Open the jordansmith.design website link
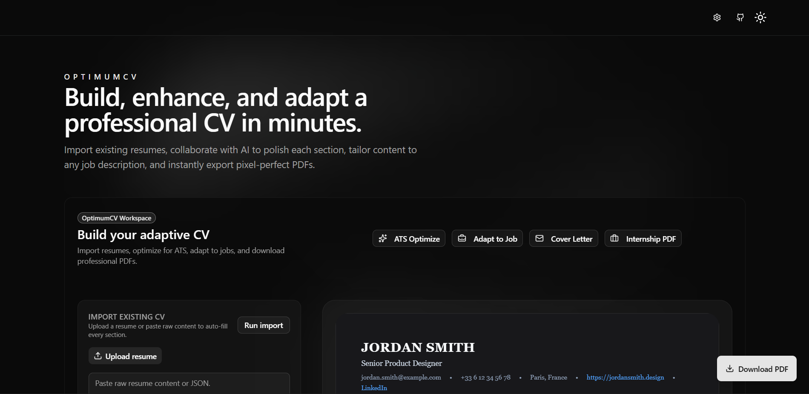Viewport: 809px width, 394px height. click(x=625, y=377)
